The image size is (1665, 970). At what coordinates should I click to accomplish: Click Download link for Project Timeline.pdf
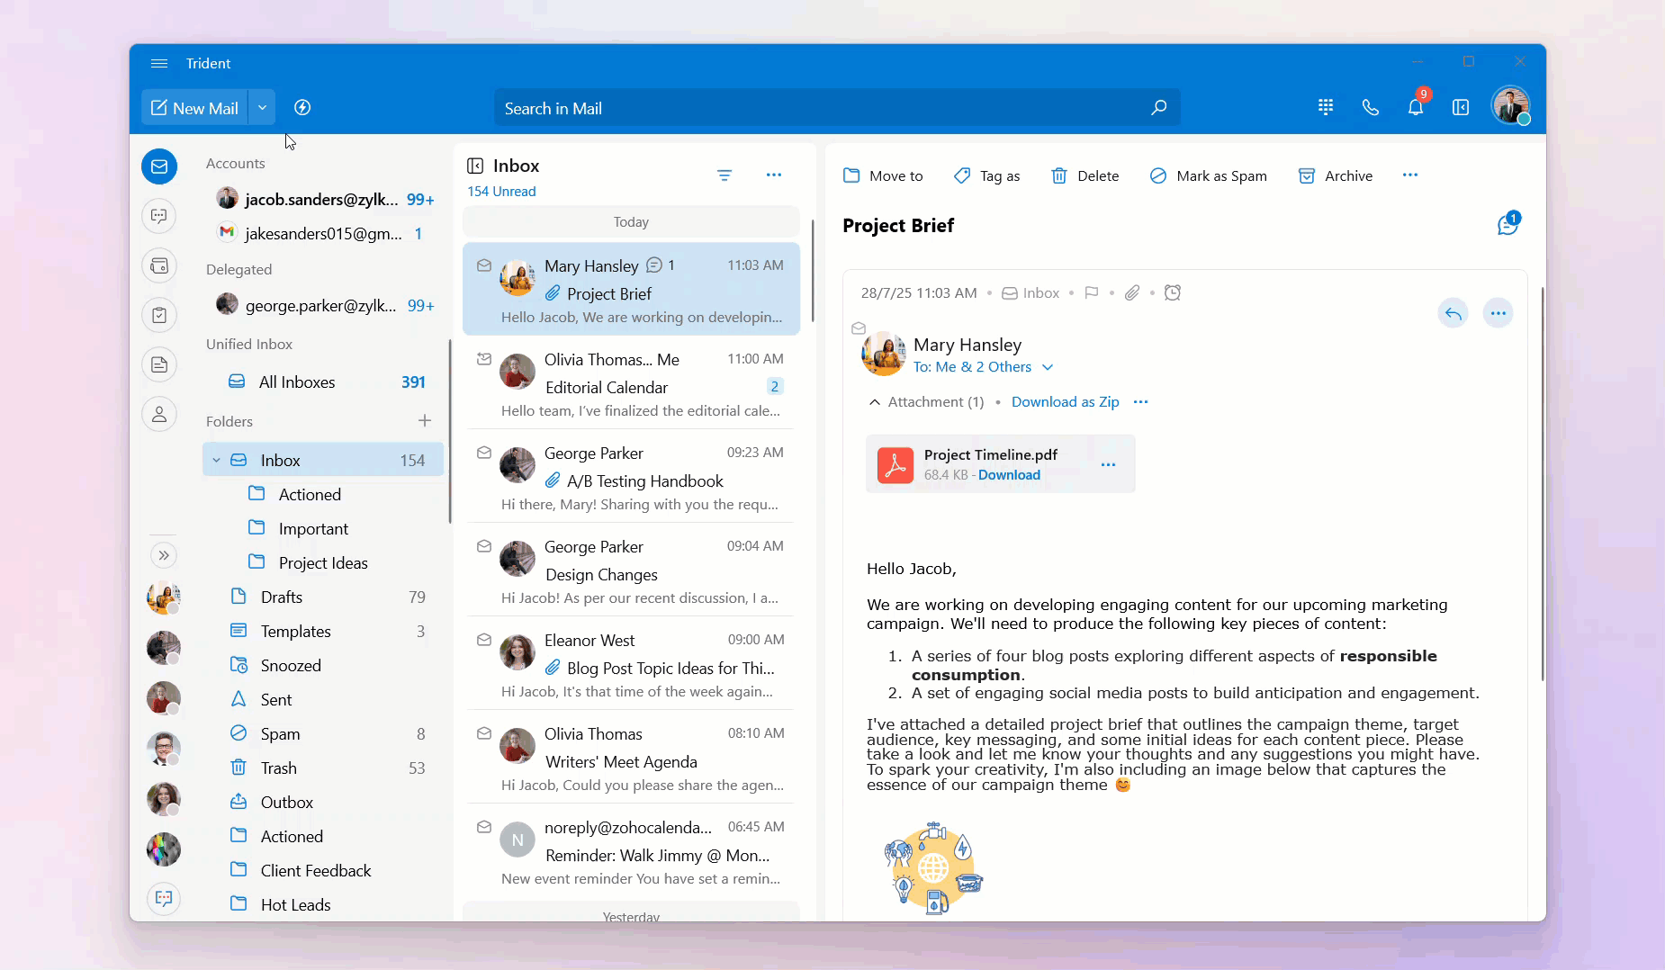(x=1009, y=475)
